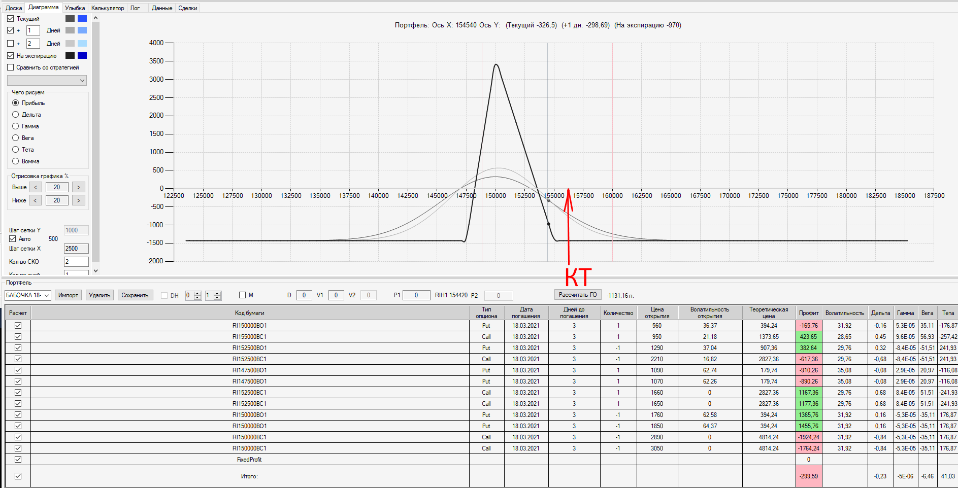This screenshot has height=488, width=958.
Task: Click the settings panel vertical scrollbar
Action: [x=95, y=142]
